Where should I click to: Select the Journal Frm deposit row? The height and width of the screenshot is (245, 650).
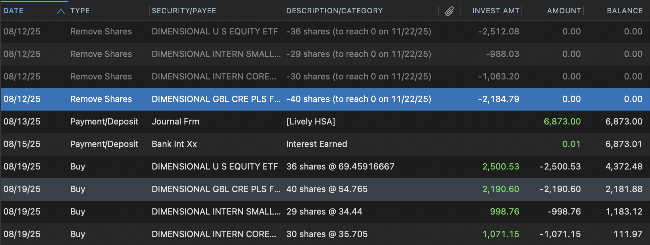pos(325,122)
